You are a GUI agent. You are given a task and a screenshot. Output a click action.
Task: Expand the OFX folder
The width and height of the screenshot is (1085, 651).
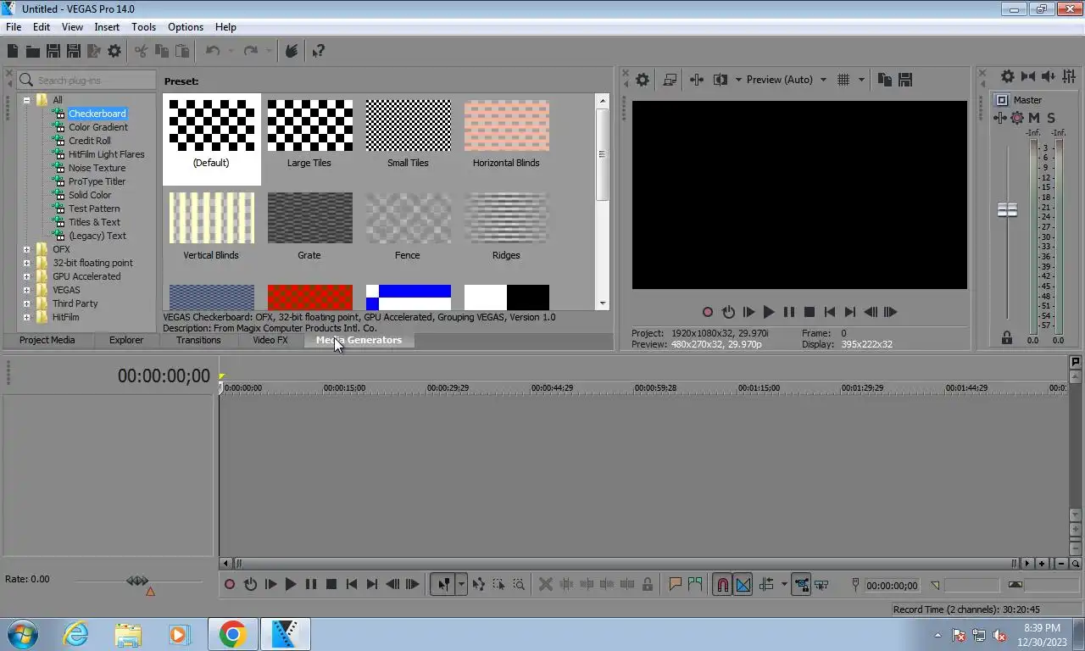[26, 249]
